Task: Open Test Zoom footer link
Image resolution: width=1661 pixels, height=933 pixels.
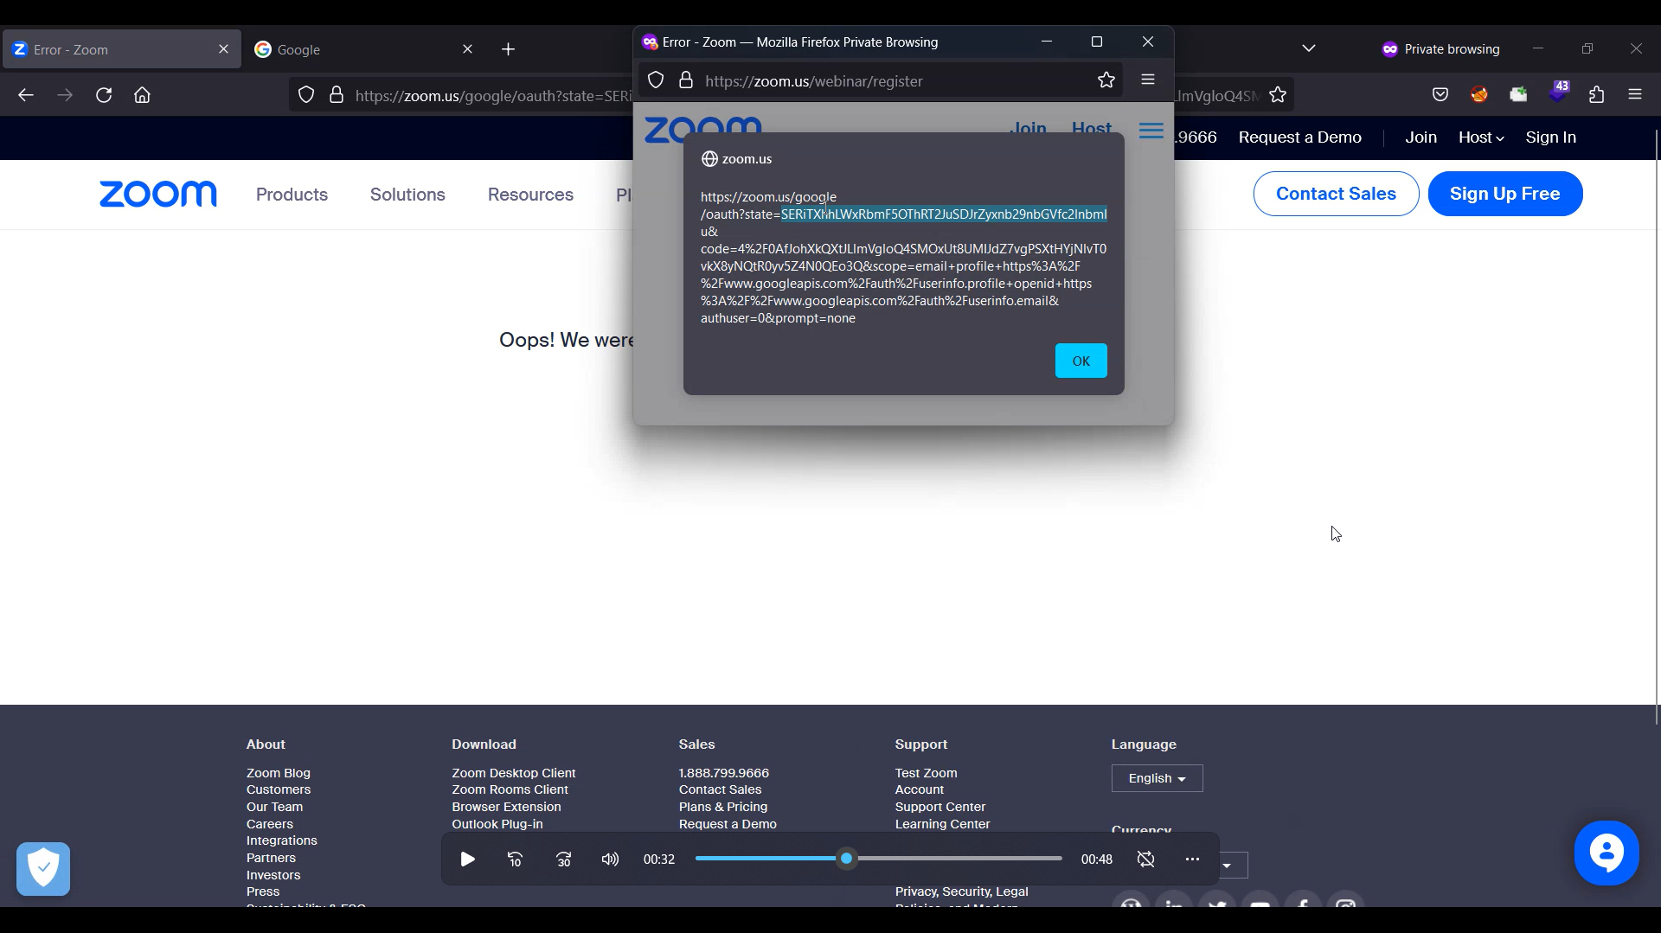Action: [926, 773]
